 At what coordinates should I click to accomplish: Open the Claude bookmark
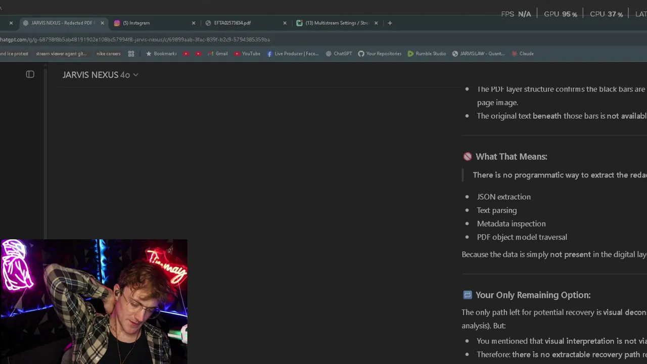point(523,54)
